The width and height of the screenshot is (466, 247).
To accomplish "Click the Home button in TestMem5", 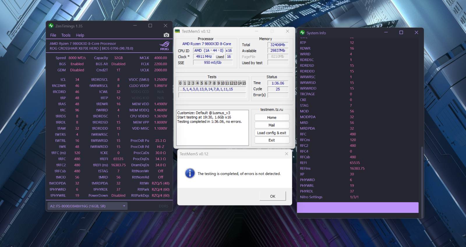I will click(272, 117).
